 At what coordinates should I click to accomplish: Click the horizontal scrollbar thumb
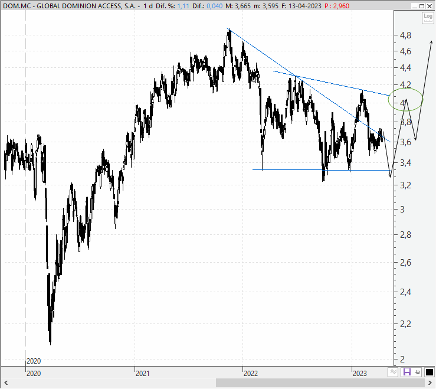click(320, 383)
